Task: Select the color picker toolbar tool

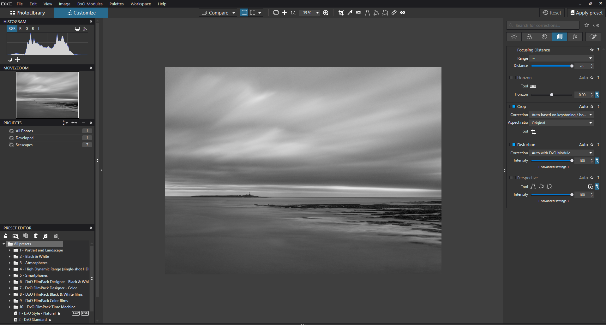Action: [x=350, y=13]
